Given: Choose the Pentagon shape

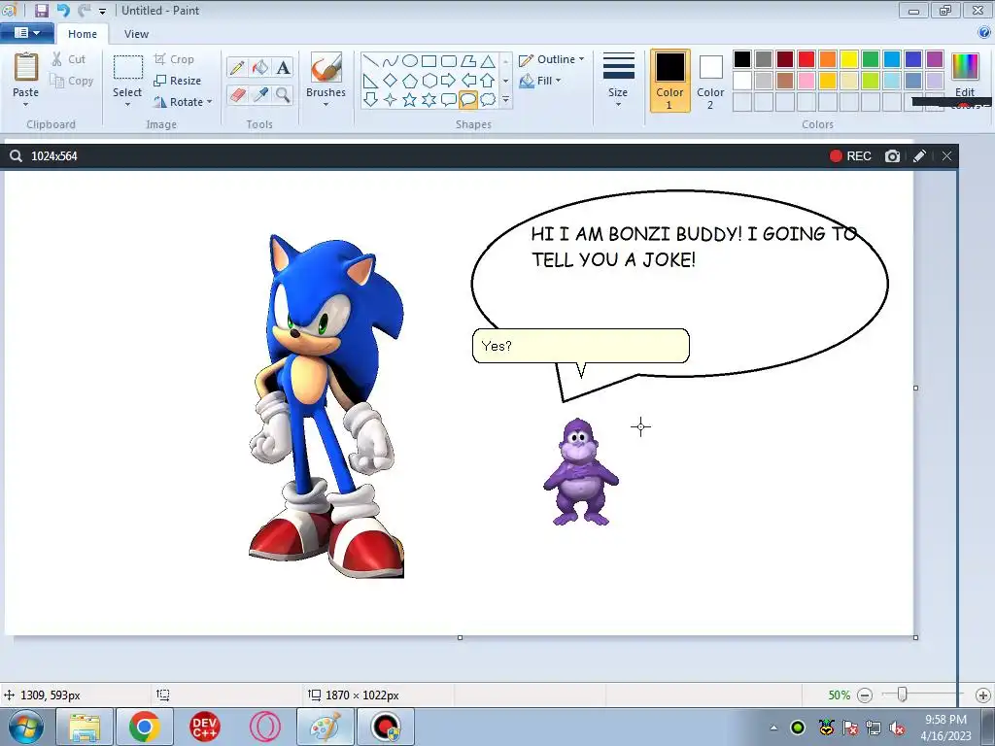Looking at the screenshot, I should click(x=410, y=81).
